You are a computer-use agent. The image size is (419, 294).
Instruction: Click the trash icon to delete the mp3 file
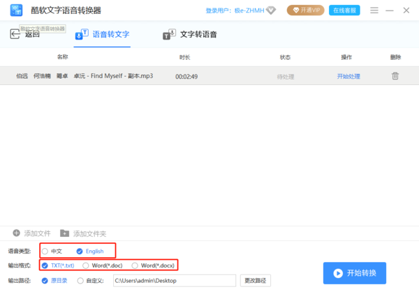tap(395, 76)
